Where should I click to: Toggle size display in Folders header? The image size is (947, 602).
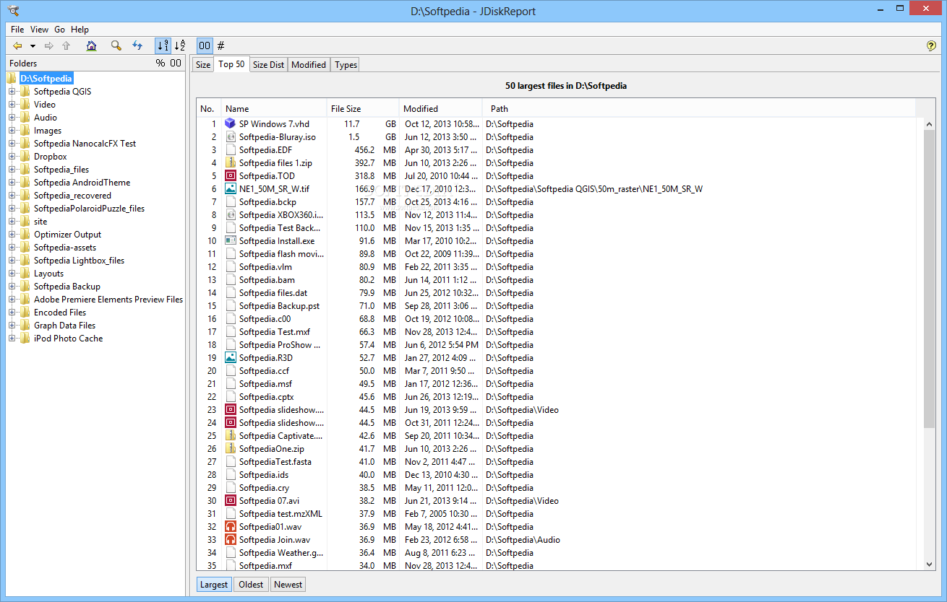pyautogui.click(x=176, y=63)
